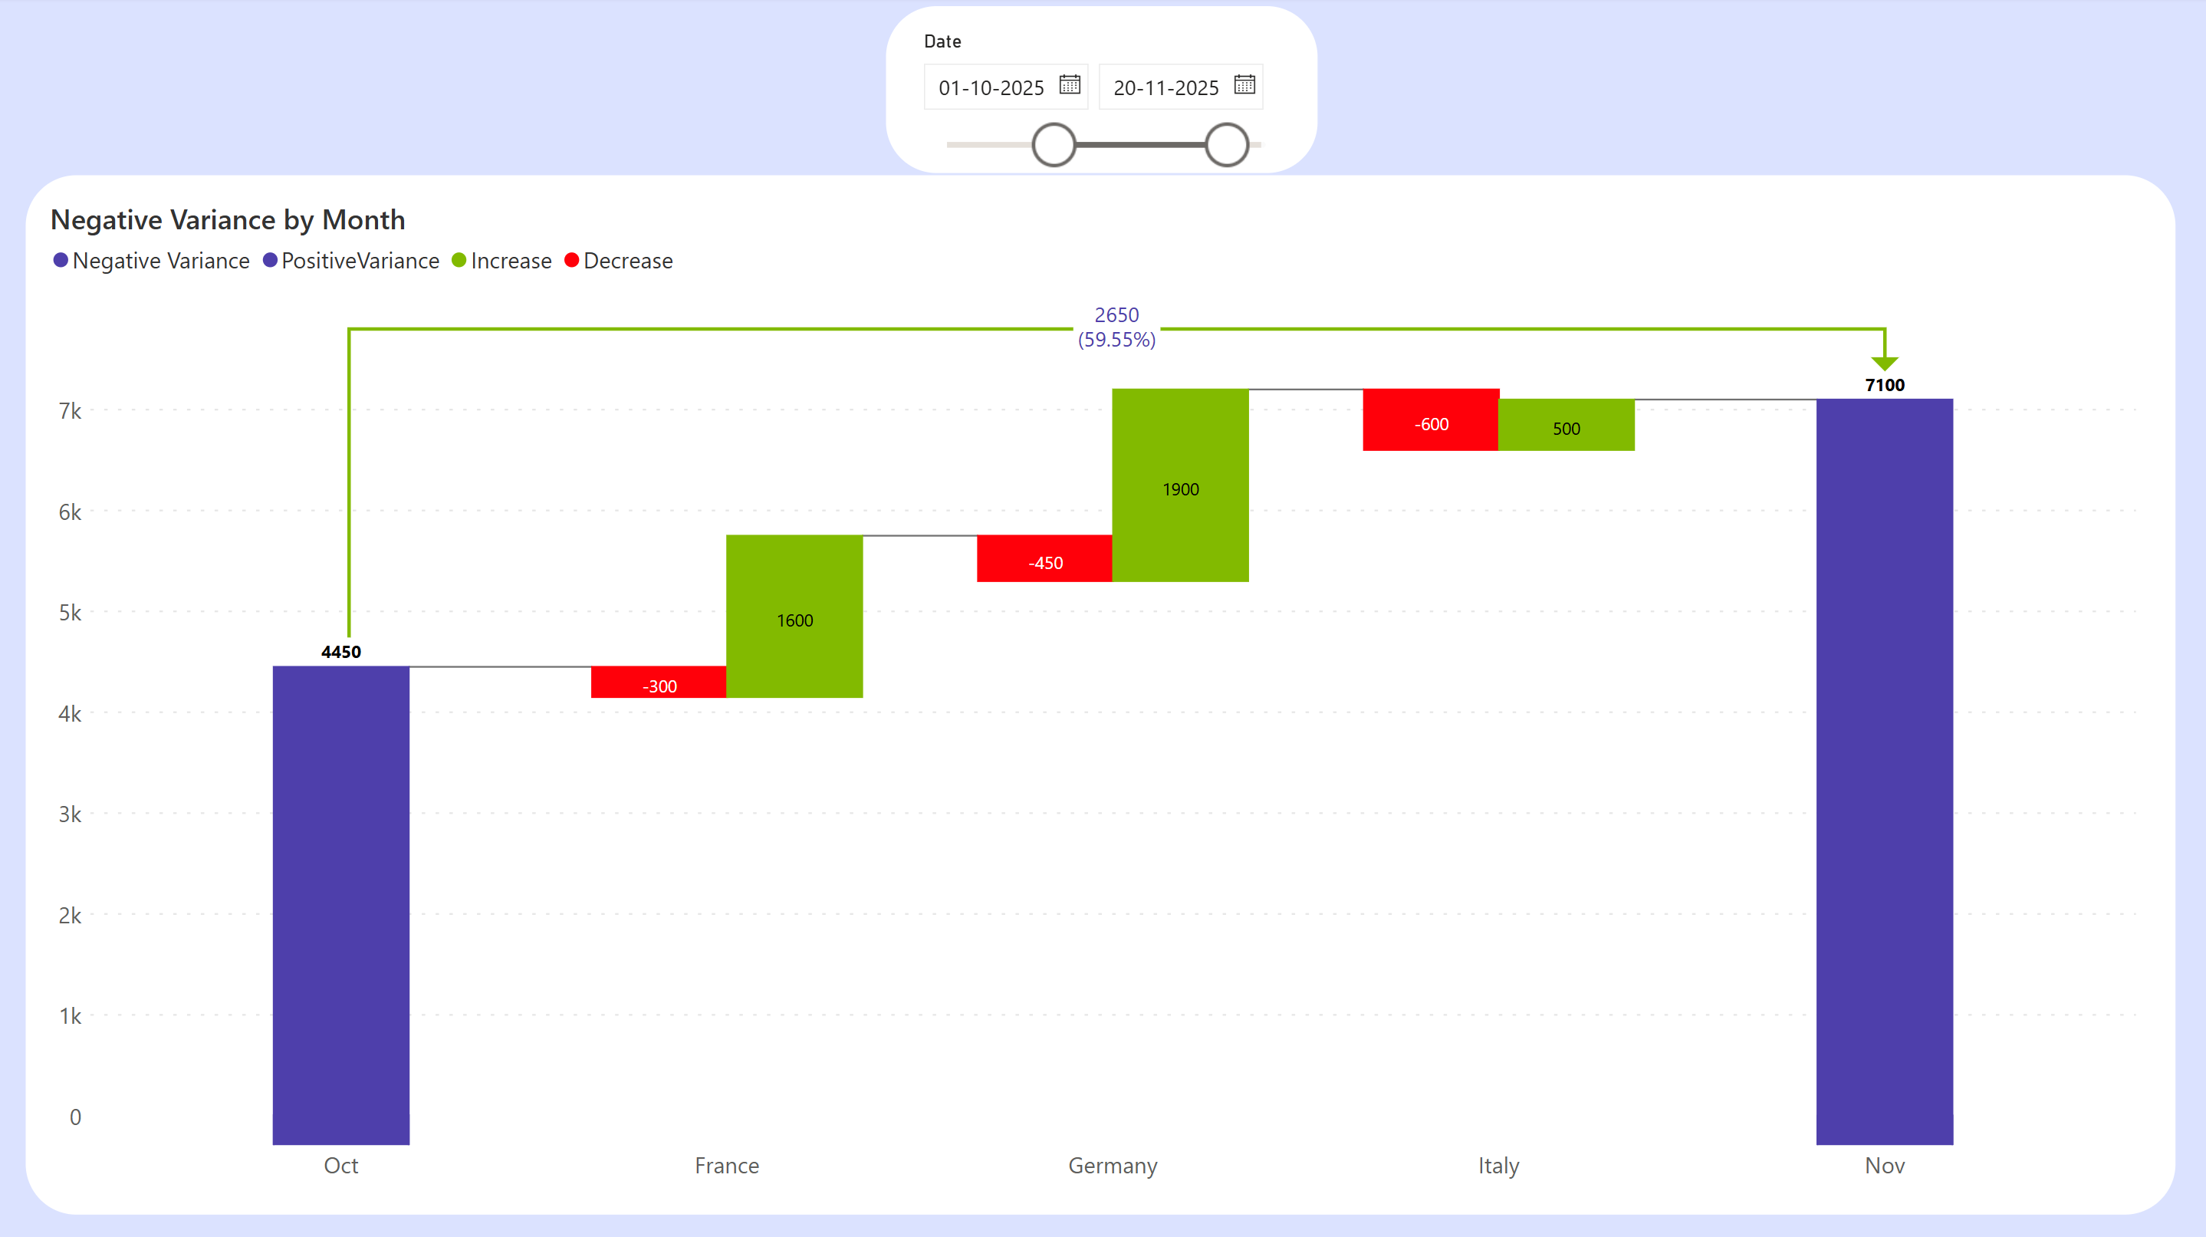Click the right date slider handle

[x=1226, y=145]
